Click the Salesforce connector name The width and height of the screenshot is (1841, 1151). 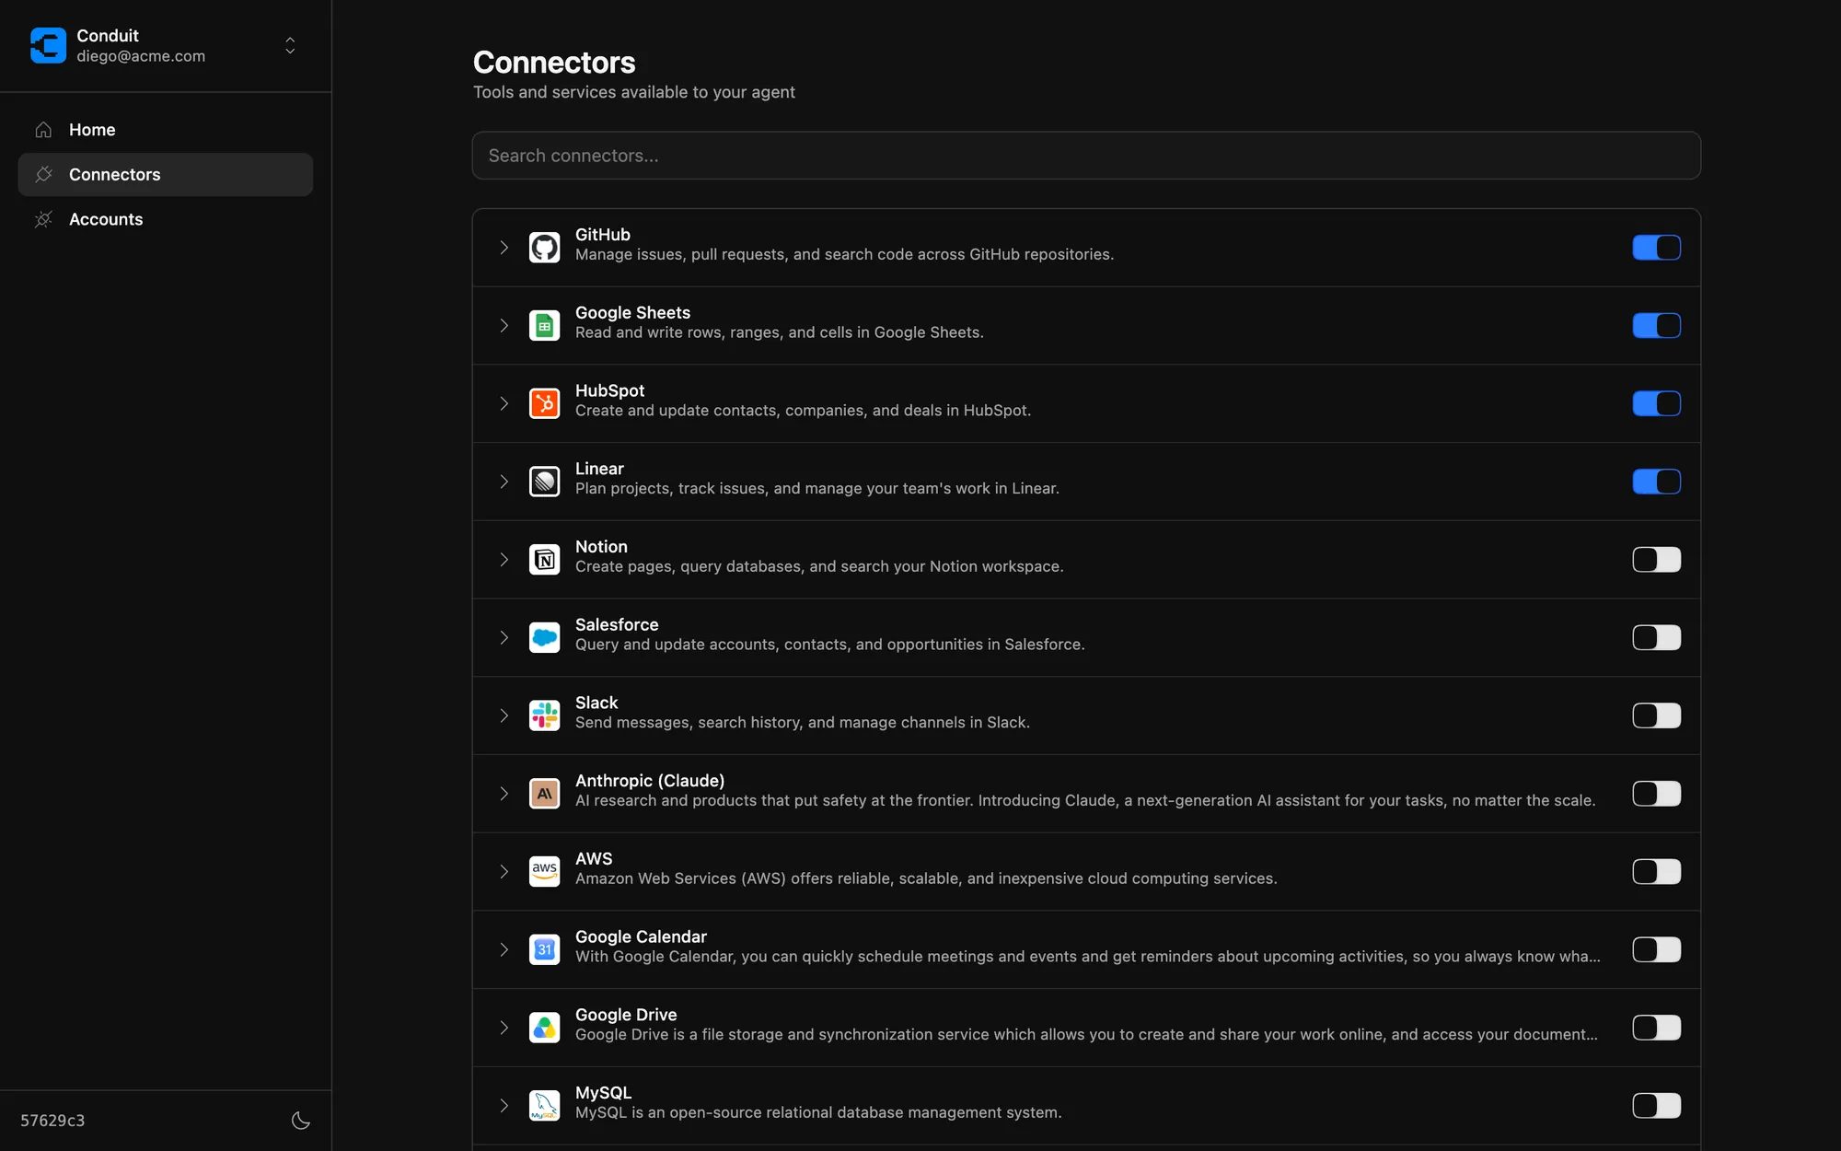pos(617,624)
